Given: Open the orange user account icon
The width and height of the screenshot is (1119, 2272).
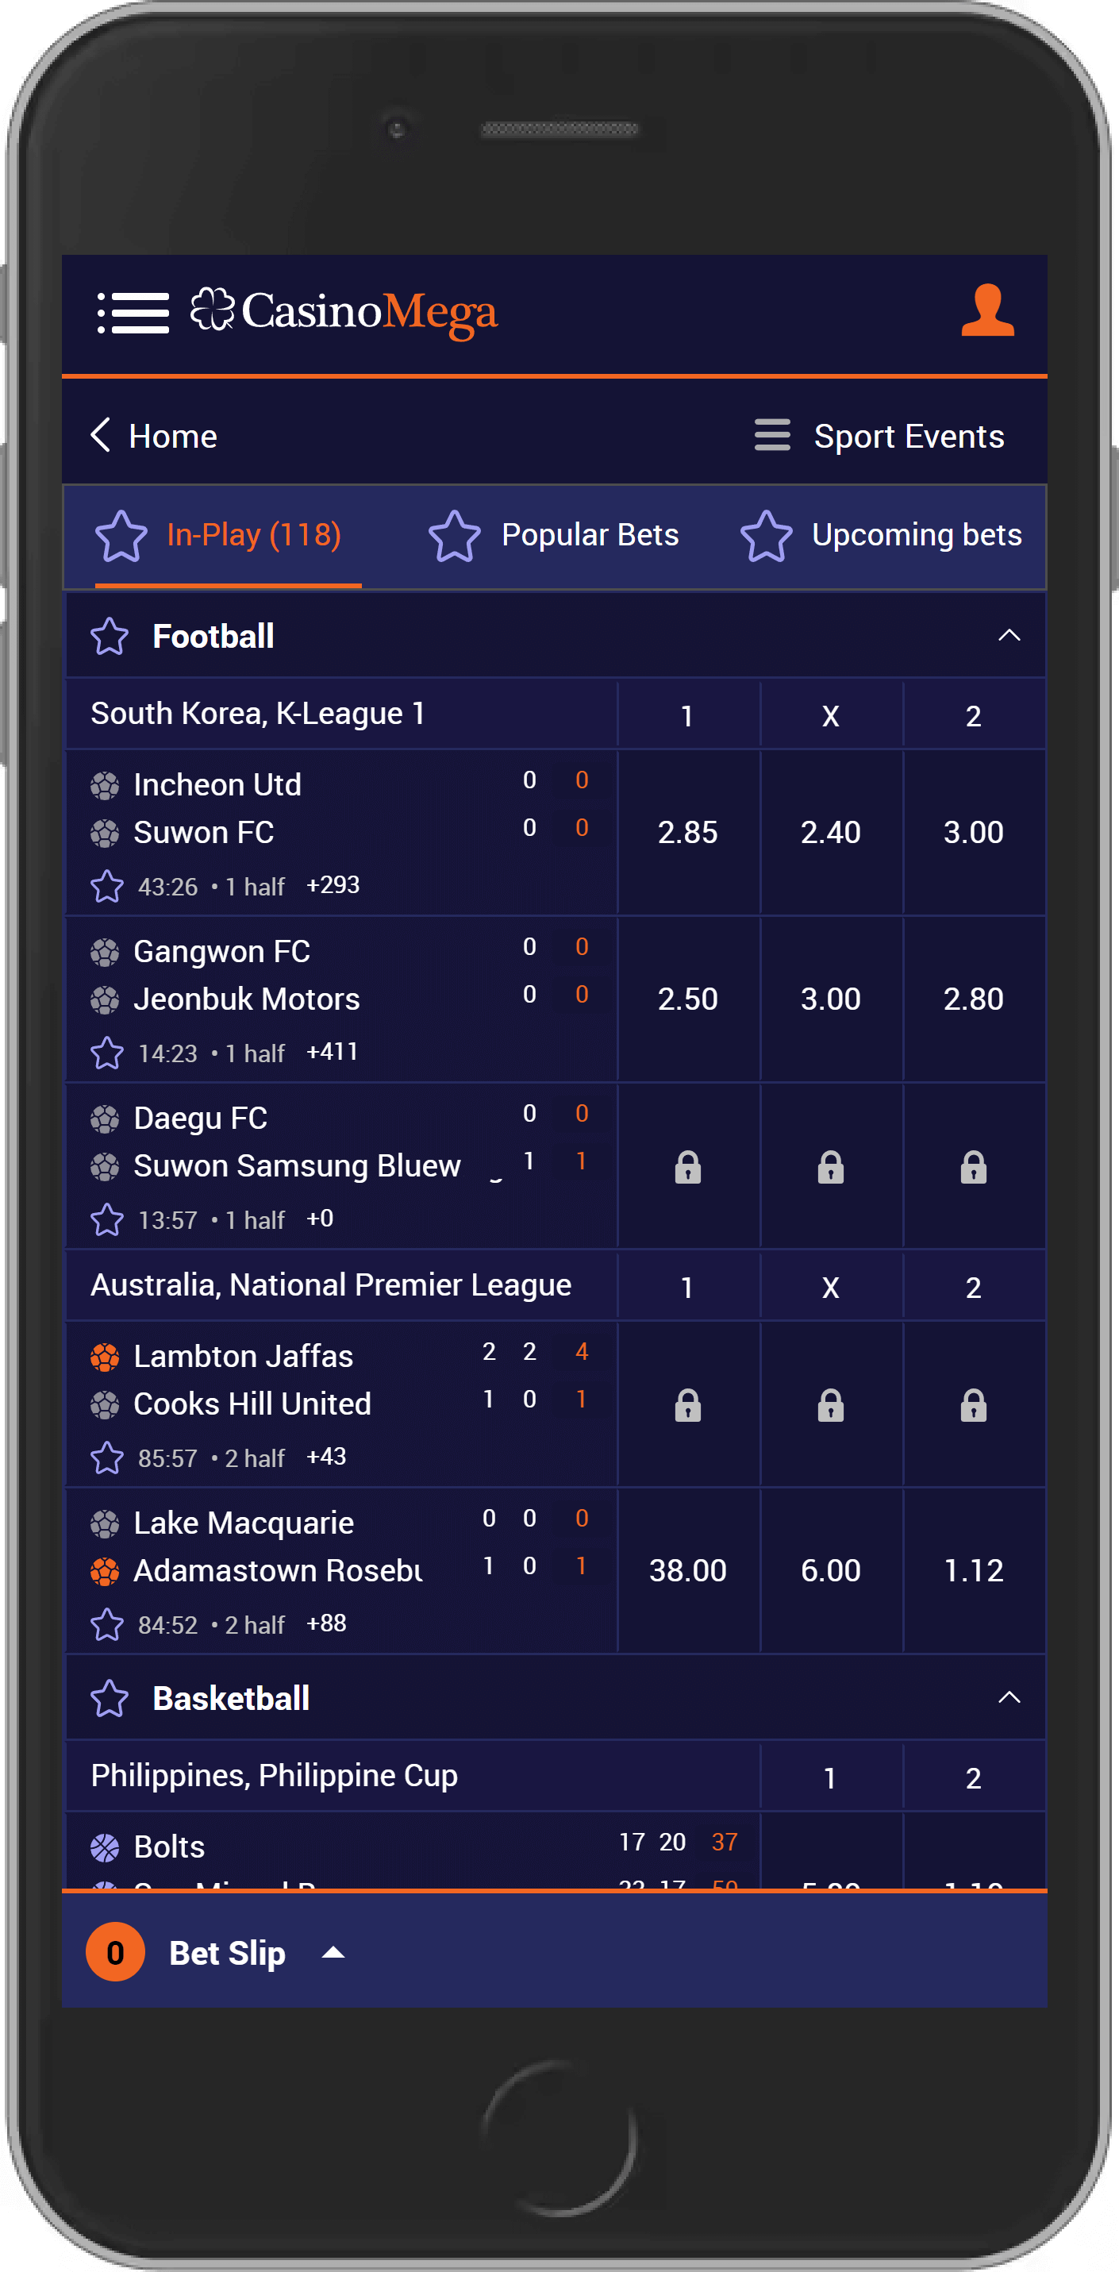Looking at the screenshot, I should (986, 310).
